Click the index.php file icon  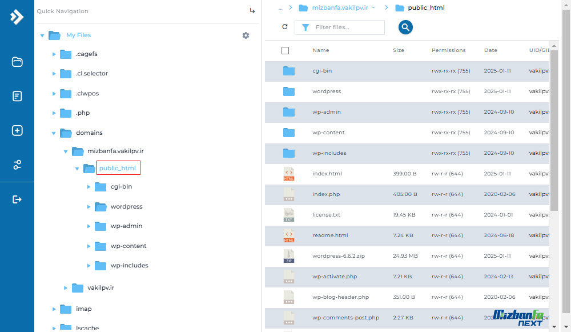click(x=289, y=194)
